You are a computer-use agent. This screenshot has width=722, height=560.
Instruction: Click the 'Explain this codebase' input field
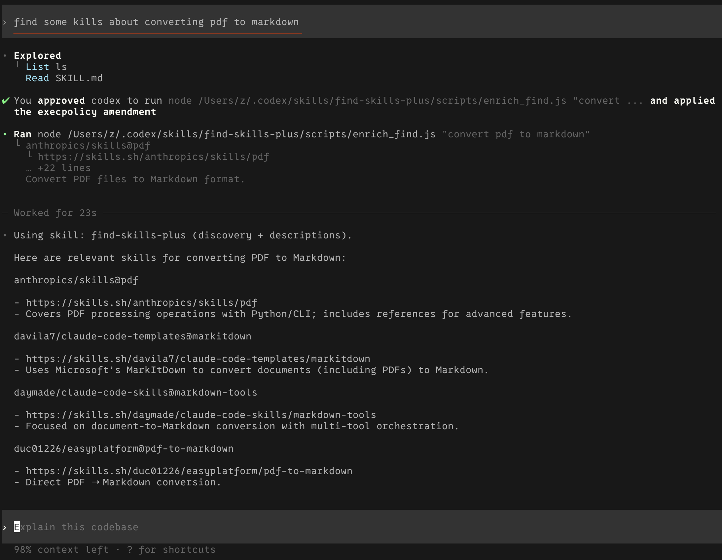point(77,527)
